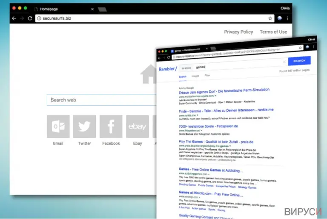Image resolution: width=327 pixels, height=219 pixels.
Task: Open the Chrome three-dot menu
Action: click(x=287, y=18)
